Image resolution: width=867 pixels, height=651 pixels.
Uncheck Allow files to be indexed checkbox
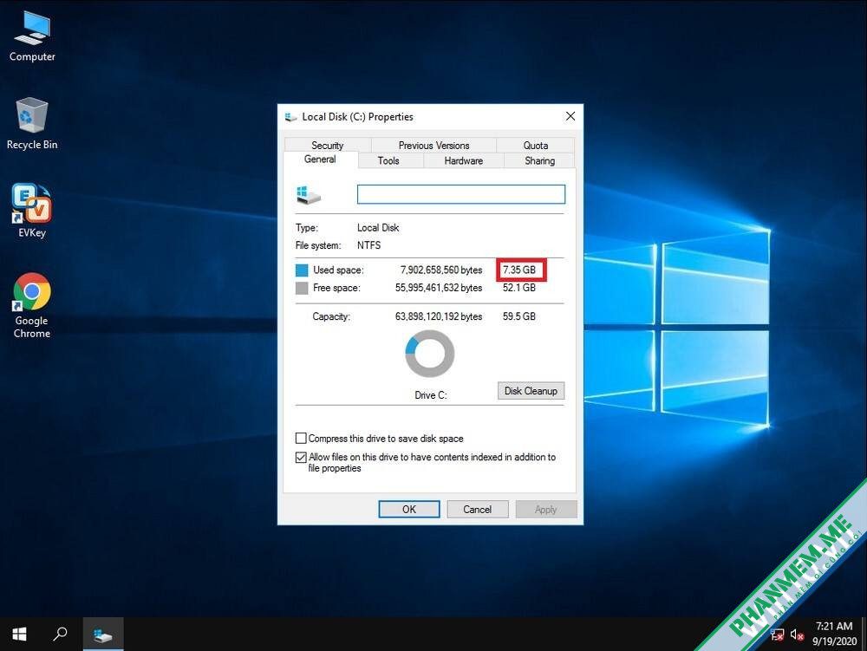(x=301, y=457)
